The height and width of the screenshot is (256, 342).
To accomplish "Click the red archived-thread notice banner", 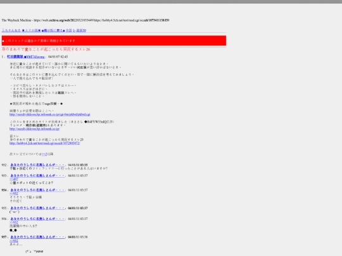I will point(114,40).
